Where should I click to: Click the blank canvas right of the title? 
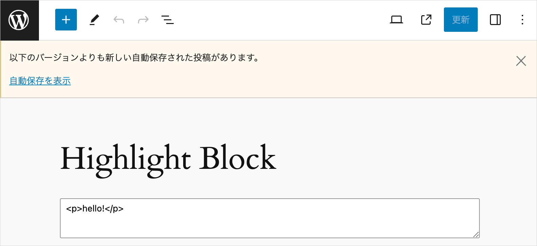[389, 158]
